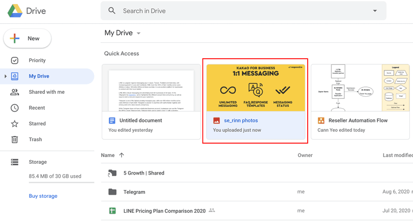This screenshot has height=223, width=413.
Task: Expand the My Drive folder tree
Action: point(5,76)
